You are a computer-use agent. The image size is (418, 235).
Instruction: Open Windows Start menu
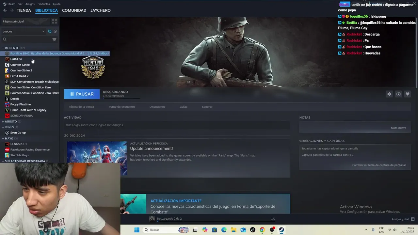tap(137, 230)
